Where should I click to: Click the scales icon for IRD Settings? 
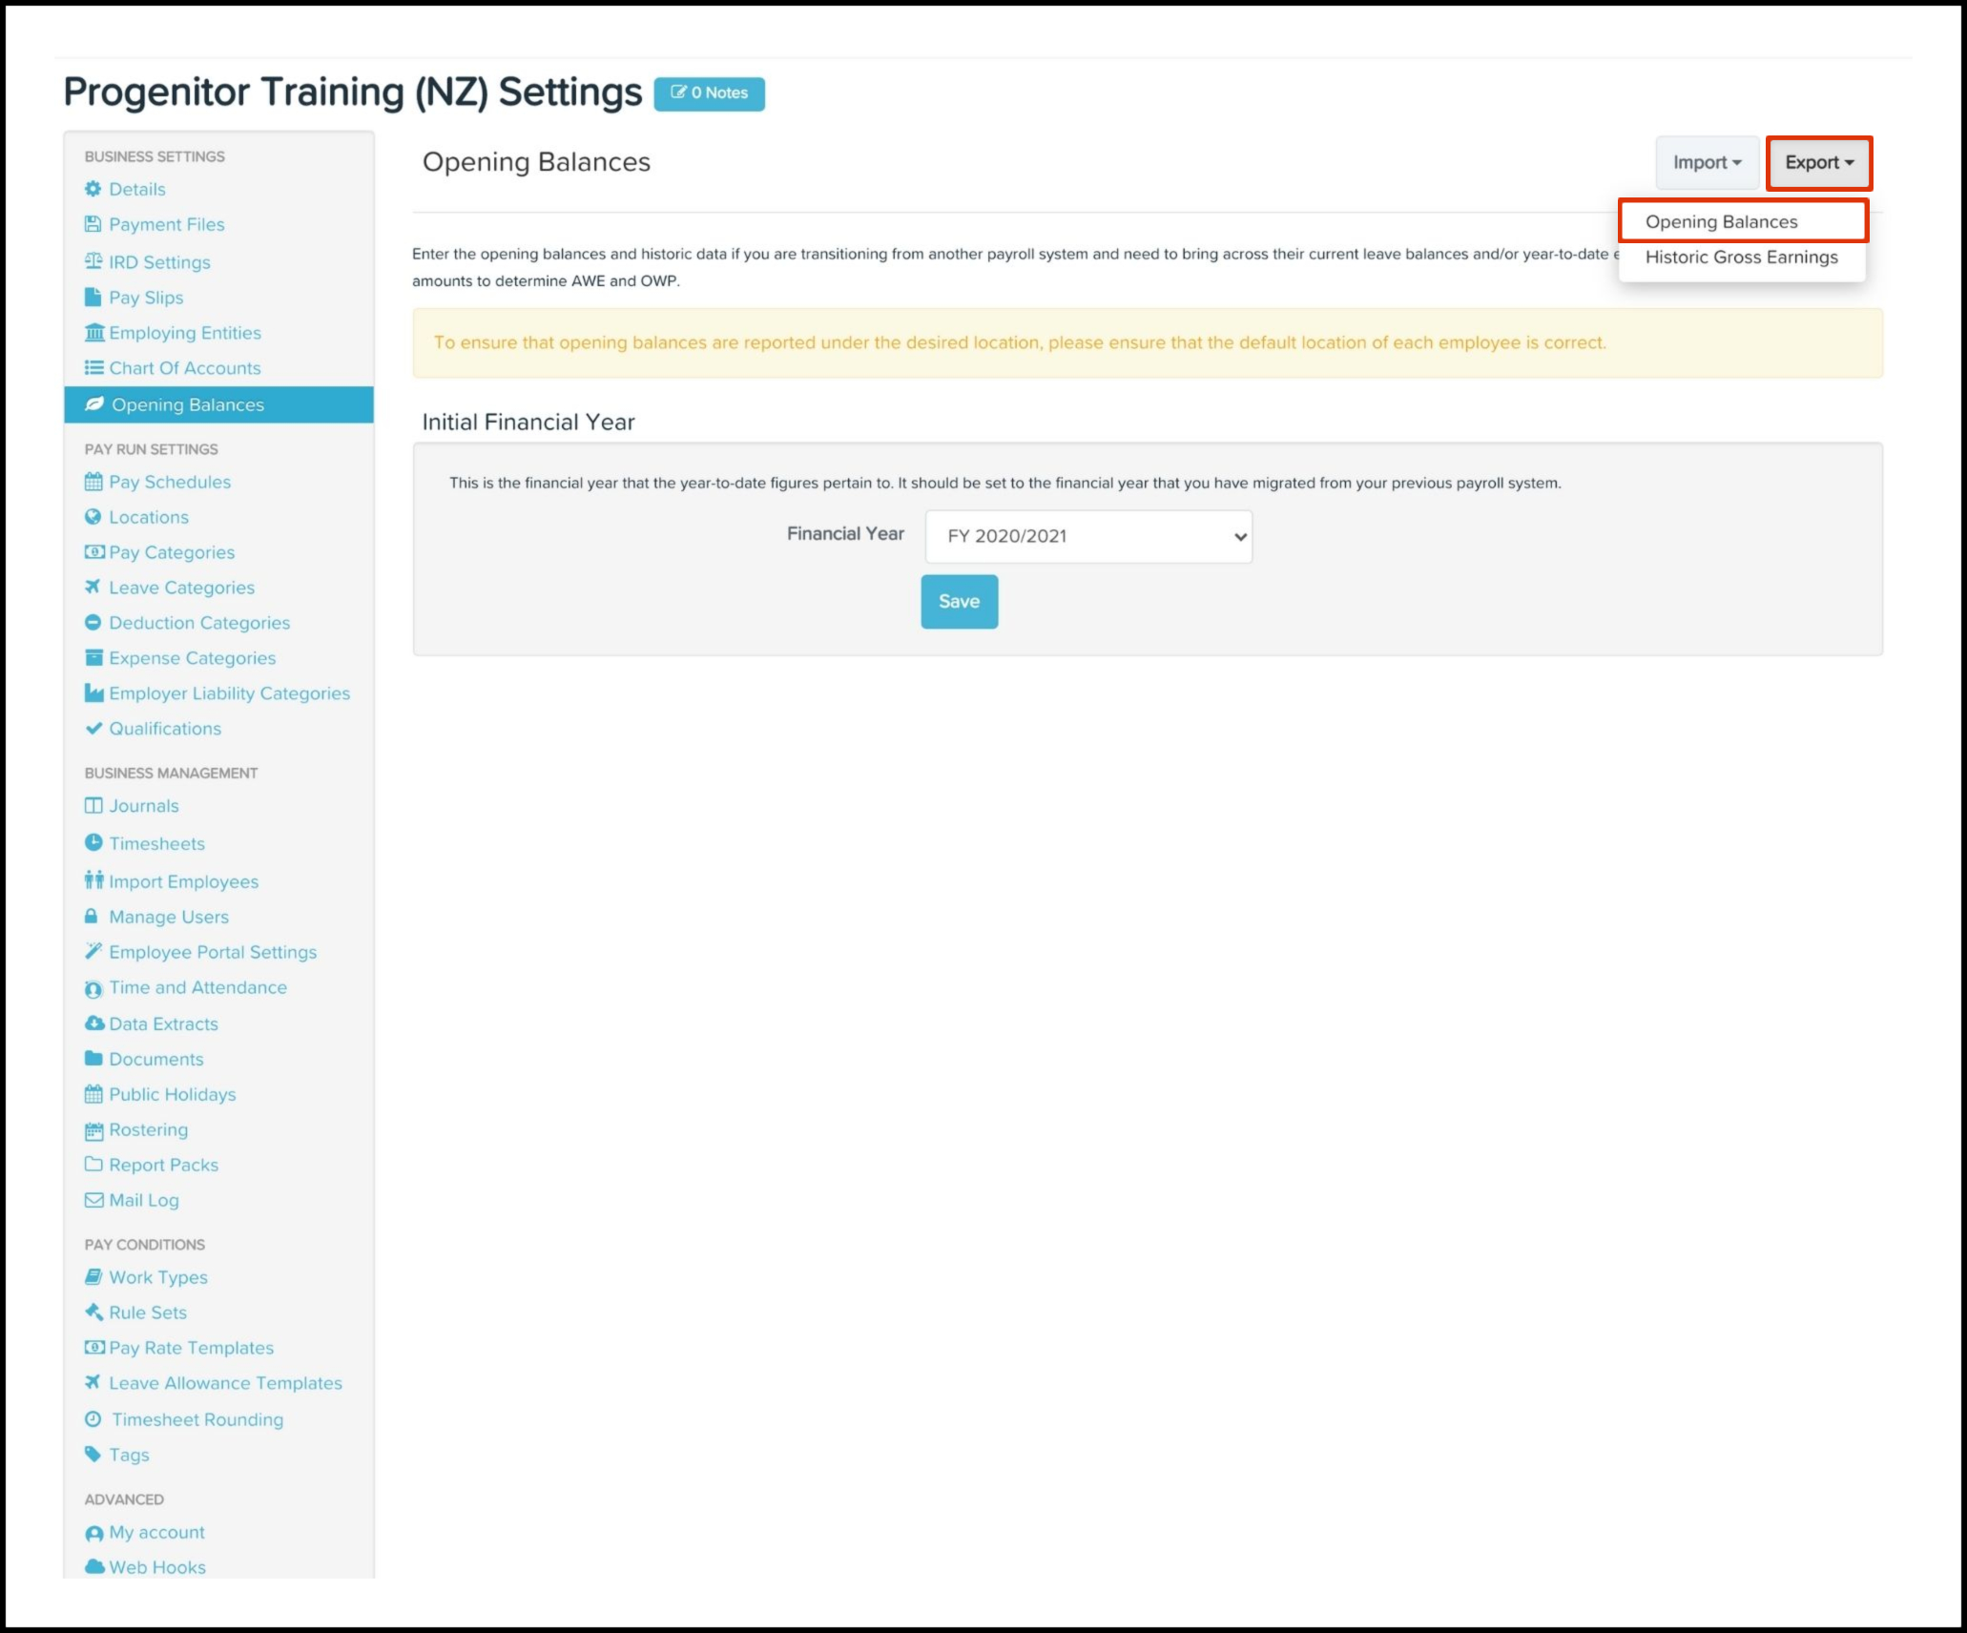pyautogui.click(x=93, y=261)
